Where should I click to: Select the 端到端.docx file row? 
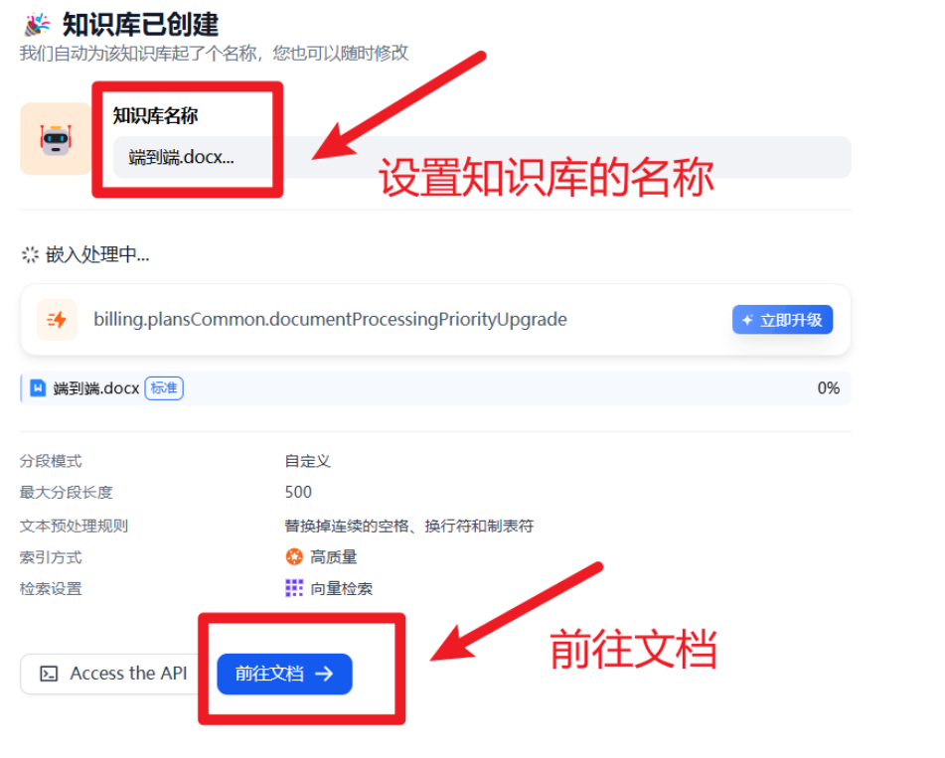pyautogui.click(x=436, y=388)
